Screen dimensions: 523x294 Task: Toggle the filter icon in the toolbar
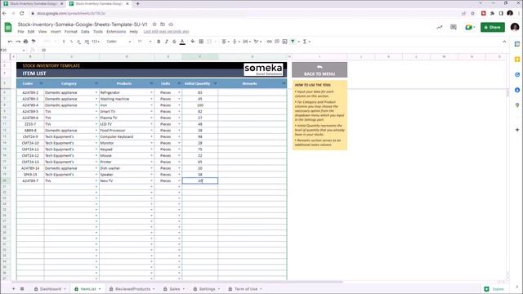click(293, 42)
